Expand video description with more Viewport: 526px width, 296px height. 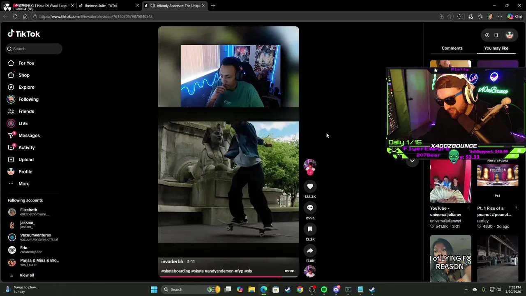[x=290, y=271]
